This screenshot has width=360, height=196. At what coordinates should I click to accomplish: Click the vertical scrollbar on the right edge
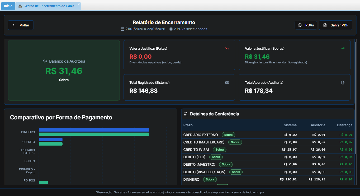(355, 98)
